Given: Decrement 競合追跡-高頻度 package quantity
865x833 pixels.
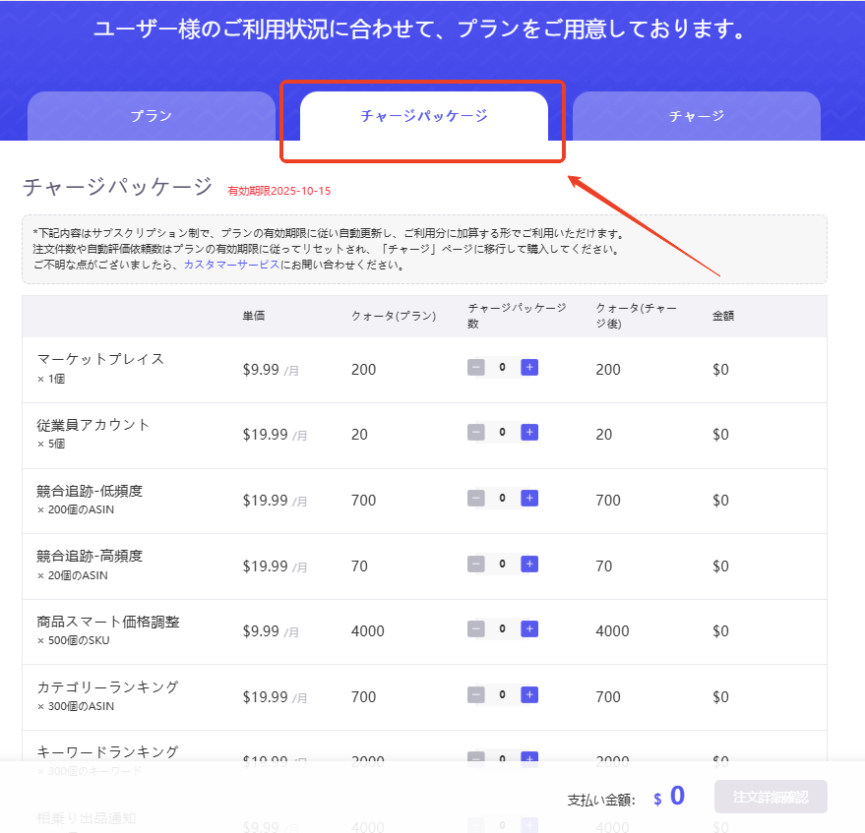Looking at the screenshot, I should click(476, 564).
